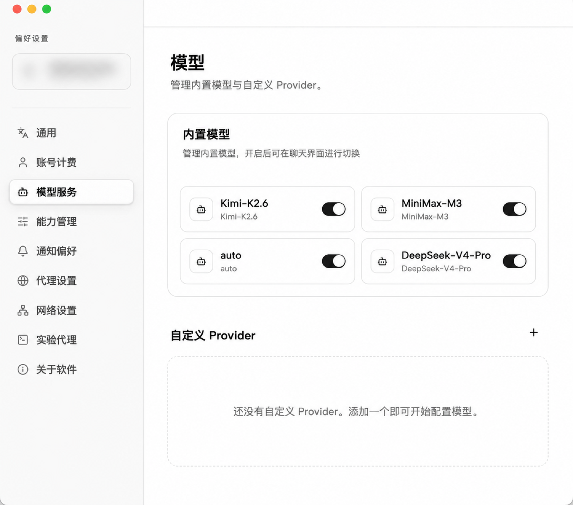Click the robot icon on auto card

click(x=201, y=262)
